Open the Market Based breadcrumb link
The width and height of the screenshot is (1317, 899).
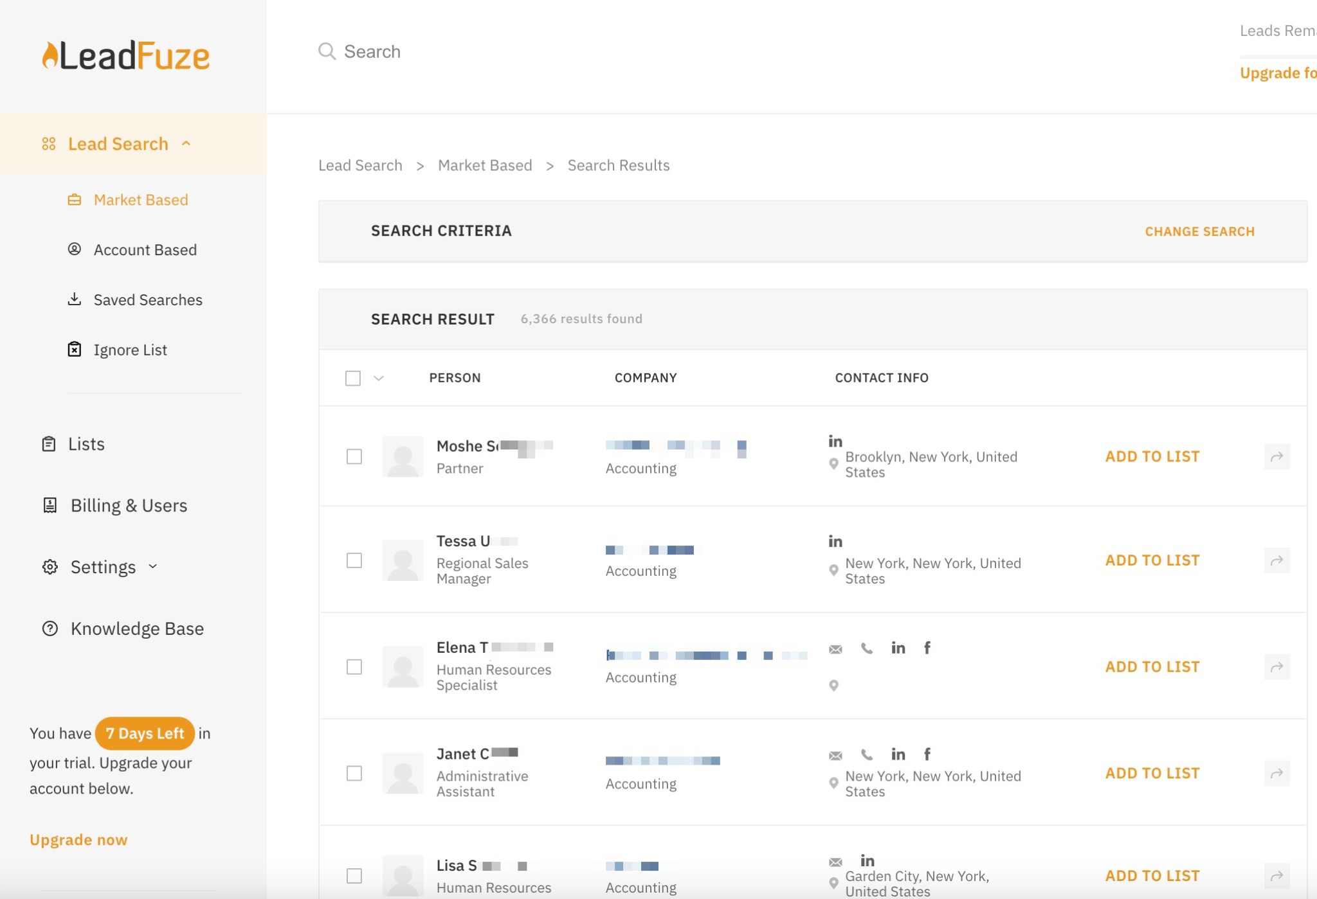[x=484, y=165]
